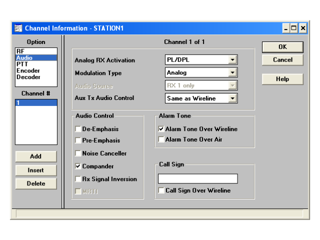
Task: Disable Alarm Tone Over Wireline
Action: coord(161,129)
